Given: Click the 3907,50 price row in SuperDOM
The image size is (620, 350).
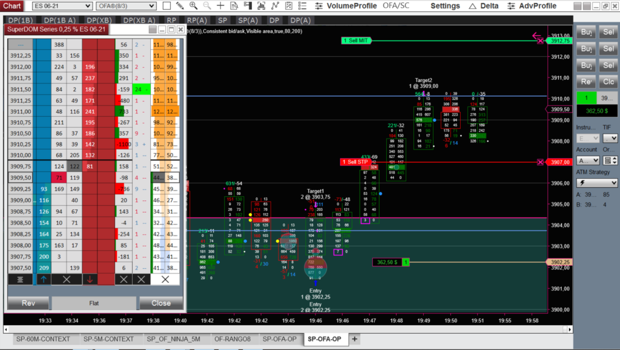Looking at the screenshot, I should [x=21, y=268].
